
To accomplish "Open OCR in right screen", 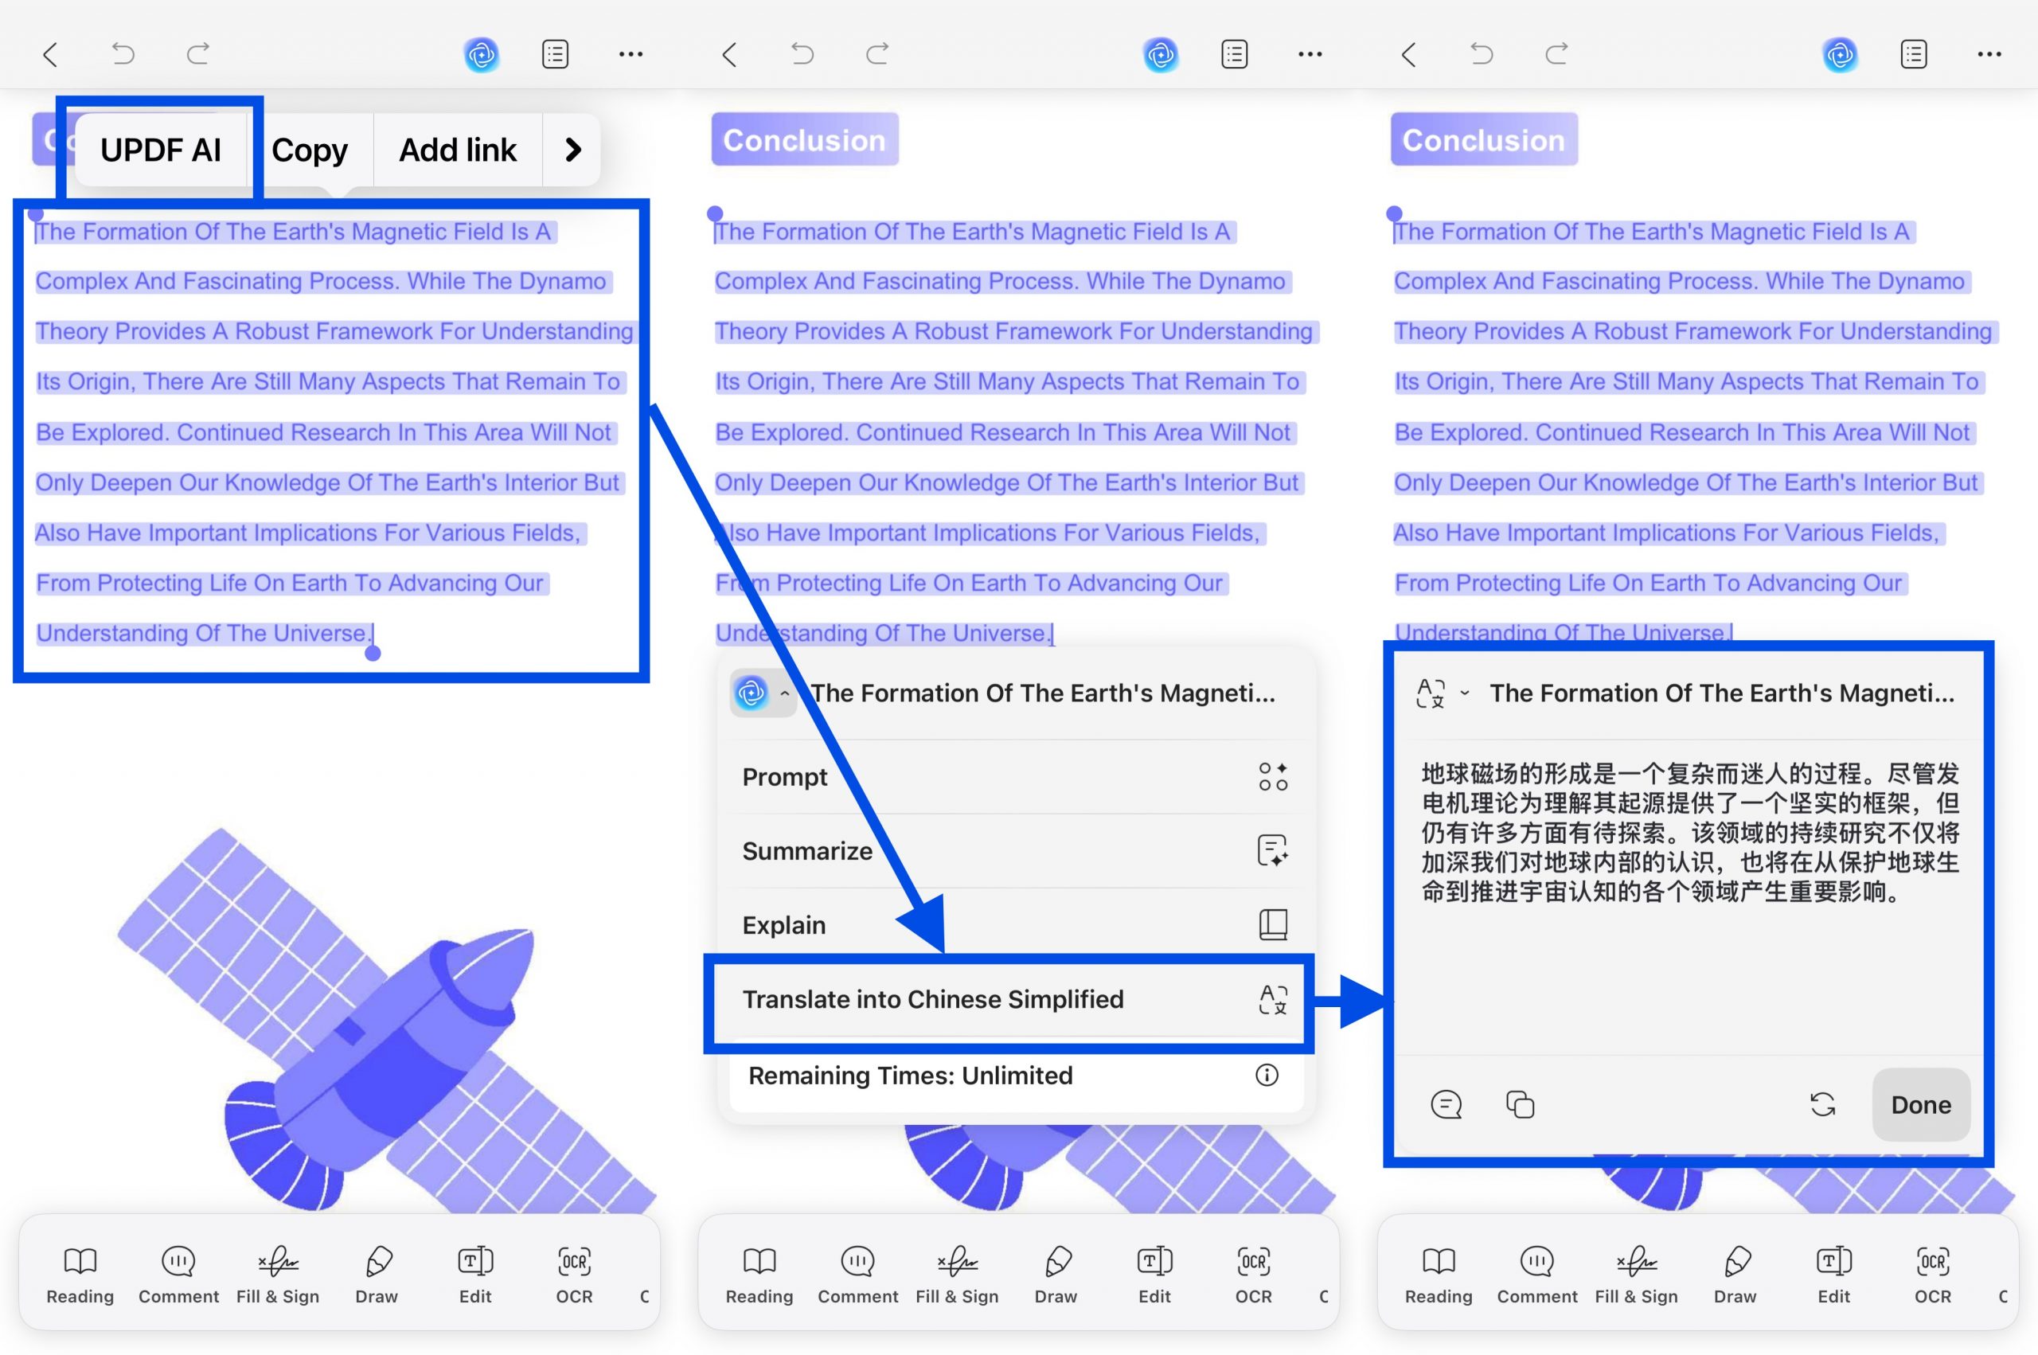I will (x=1932, y=1275).
